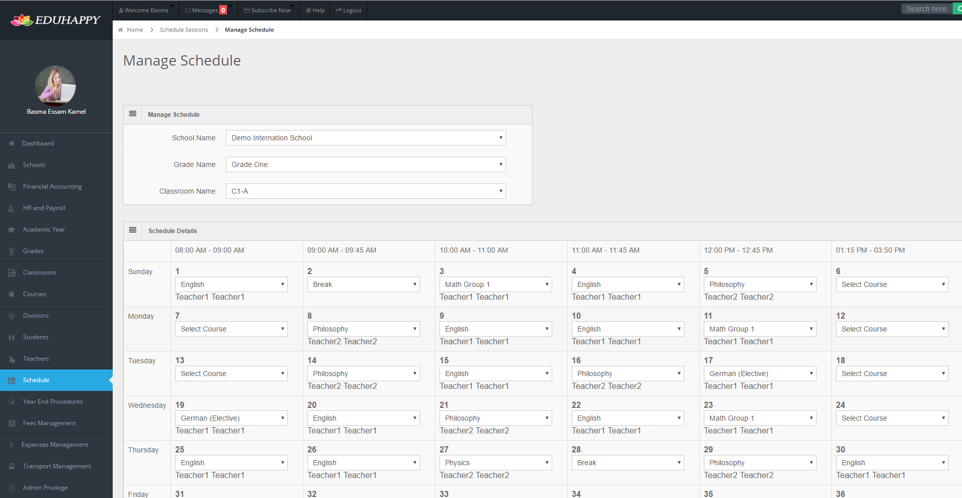
Task: Click the Expenses Management dollar icon
Action: [11, 445]
